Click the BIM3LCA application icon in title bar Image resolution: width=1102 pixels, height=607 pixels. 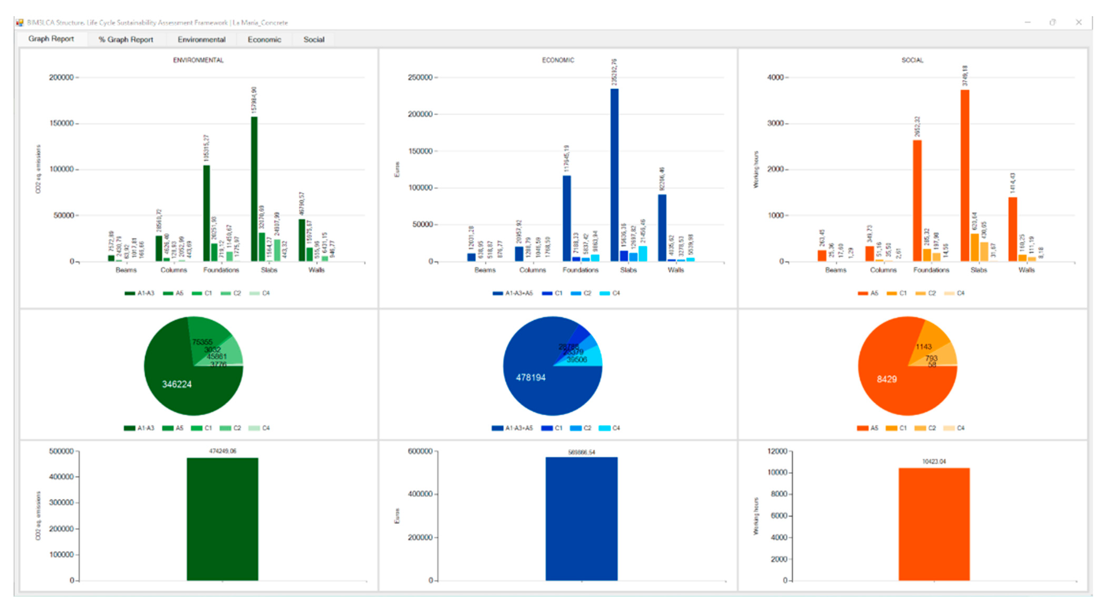tap(20, 22)
